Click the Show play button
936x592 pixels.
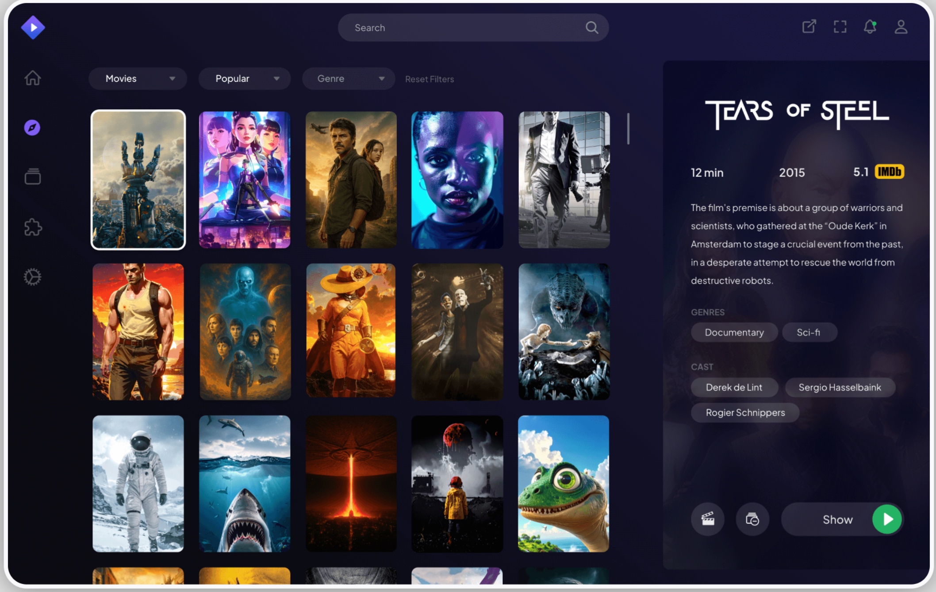click(x=842, y=519)
